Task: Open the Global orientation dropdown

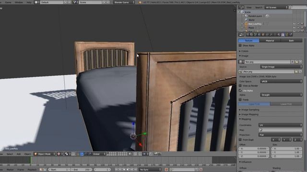Action: (x=99, y=154)
